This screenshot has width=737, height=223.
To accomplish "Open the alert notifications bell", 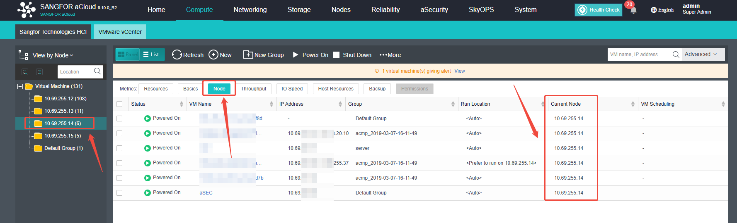I will coord(633,10).
